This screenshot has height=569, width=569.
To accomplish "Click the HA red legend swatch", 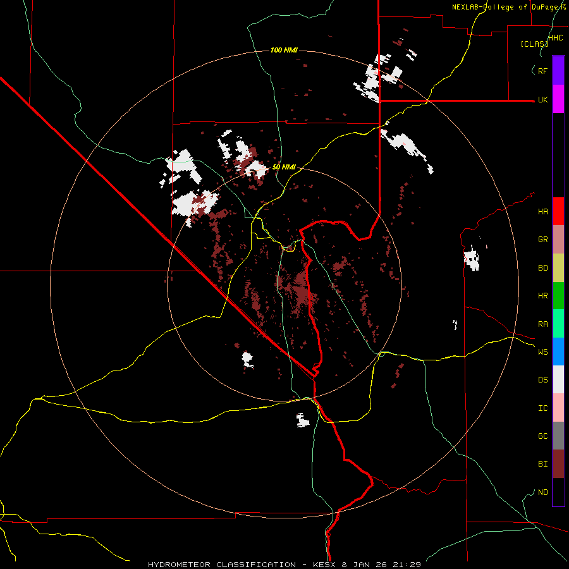I will 558,211.
